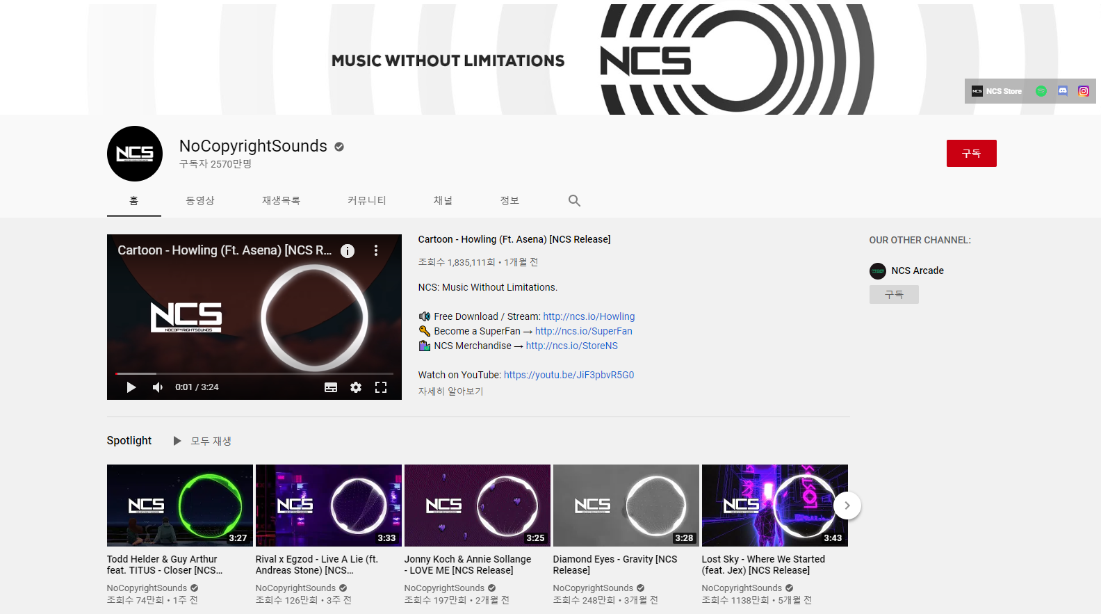Expand description with 자세히 알아보기
Image resolution: width=1101 pixels, height=614 pixels.
[450, 391]
